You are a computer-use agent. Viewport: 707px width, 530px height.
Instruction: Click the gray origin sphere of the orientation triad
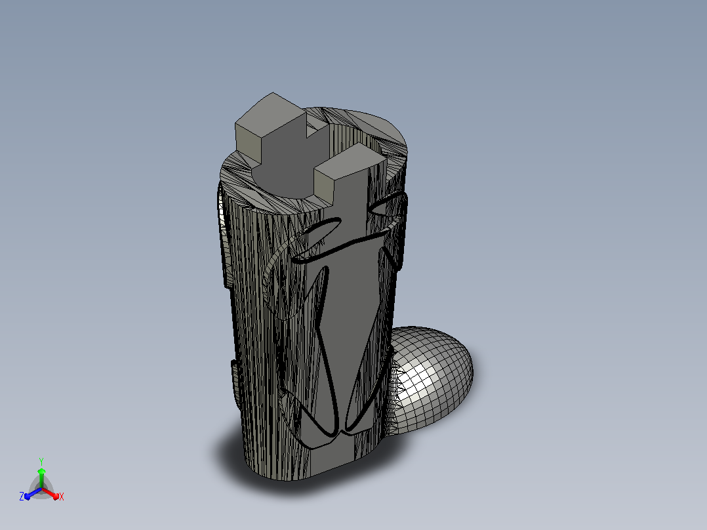[41, 489]
